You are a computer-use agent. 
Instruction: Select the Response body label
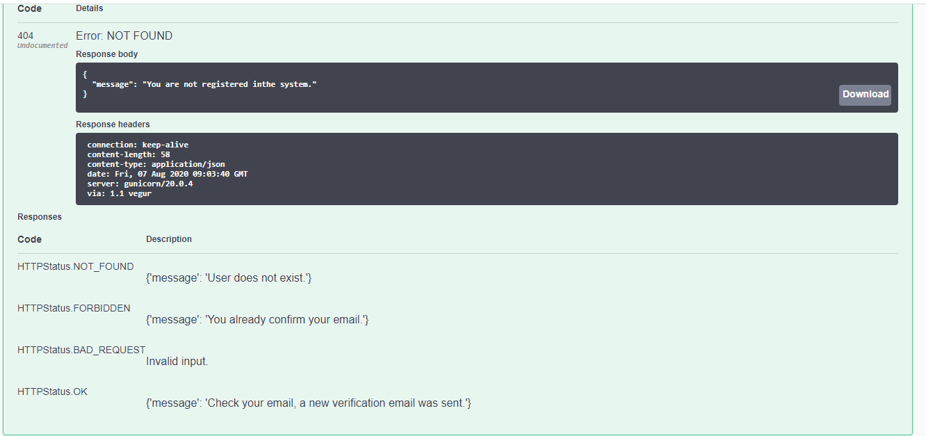click(x=106, y=54)
